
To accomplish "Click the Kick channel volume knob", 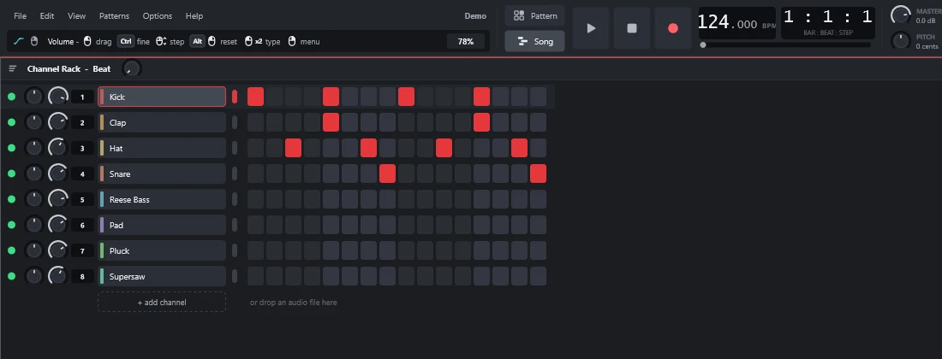I will tap(57, 97).
